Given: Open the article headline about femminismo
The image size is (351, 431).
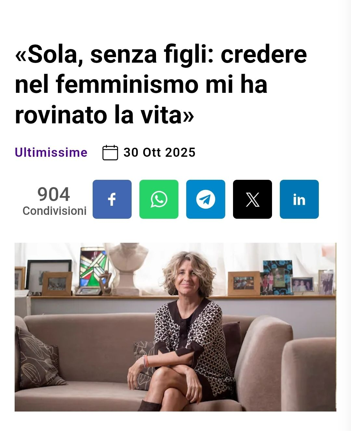Looking at the screenshot, I should point(161,85).
